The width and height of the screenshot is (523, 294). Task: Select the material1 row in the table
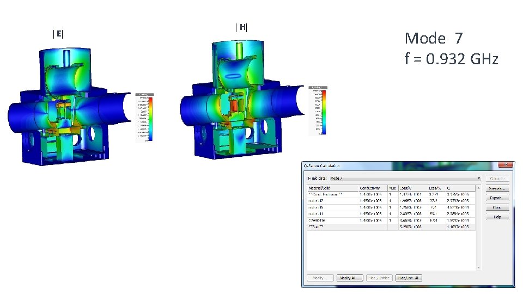pos(391,214)
